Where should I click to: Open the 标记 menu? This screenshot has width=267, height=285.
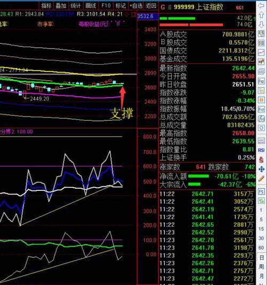coord(121,6)
